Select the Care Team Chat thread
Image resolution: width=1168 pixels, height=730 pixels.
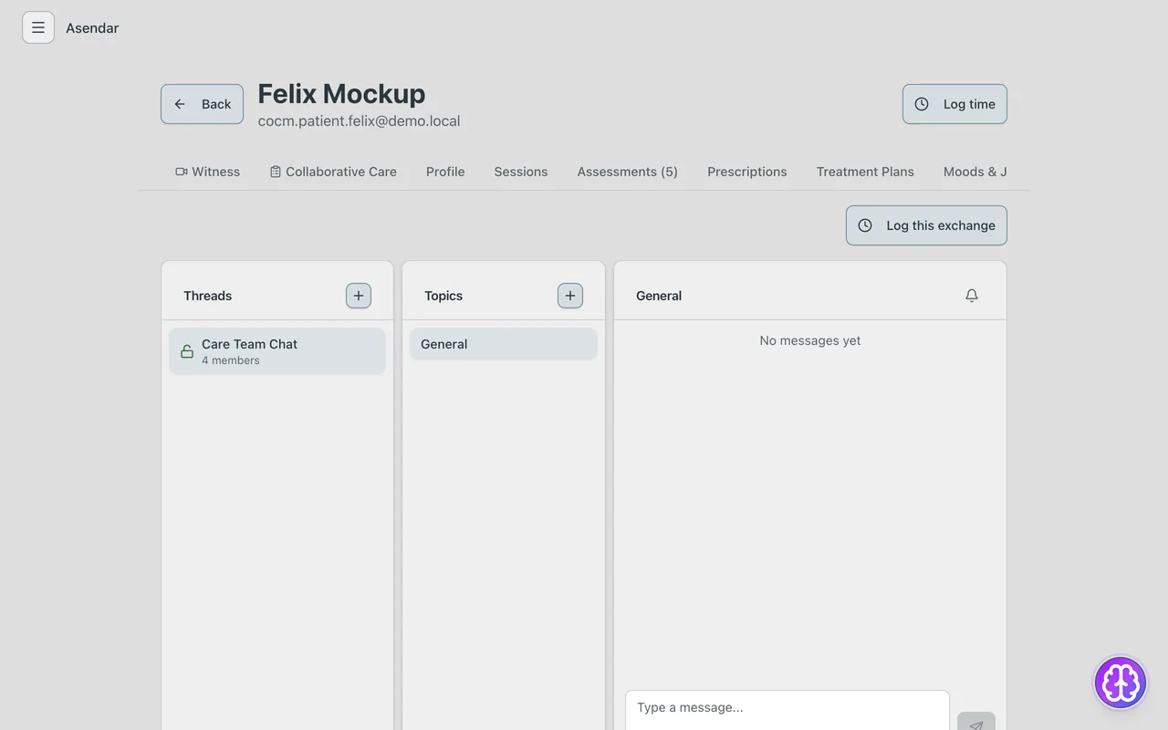coord(277,351)
